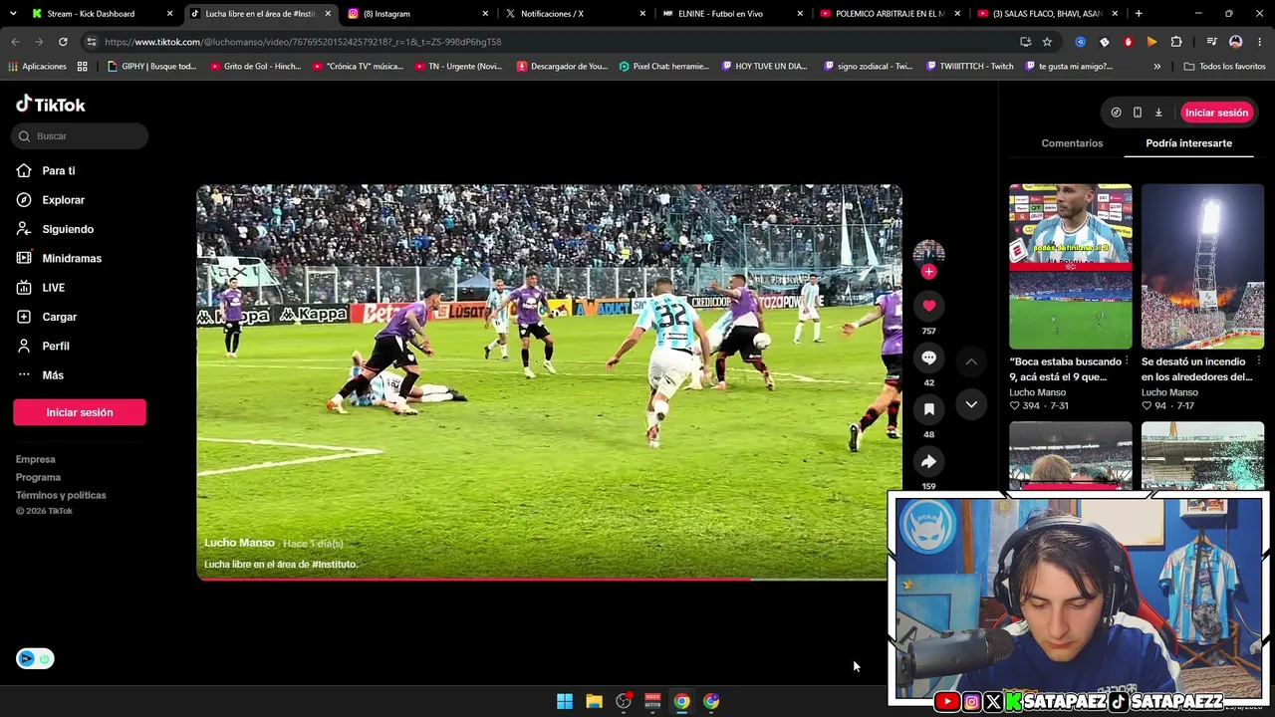Reload the page with the refresh icon
The image size is (1275, 717).
tap(63, 42)
